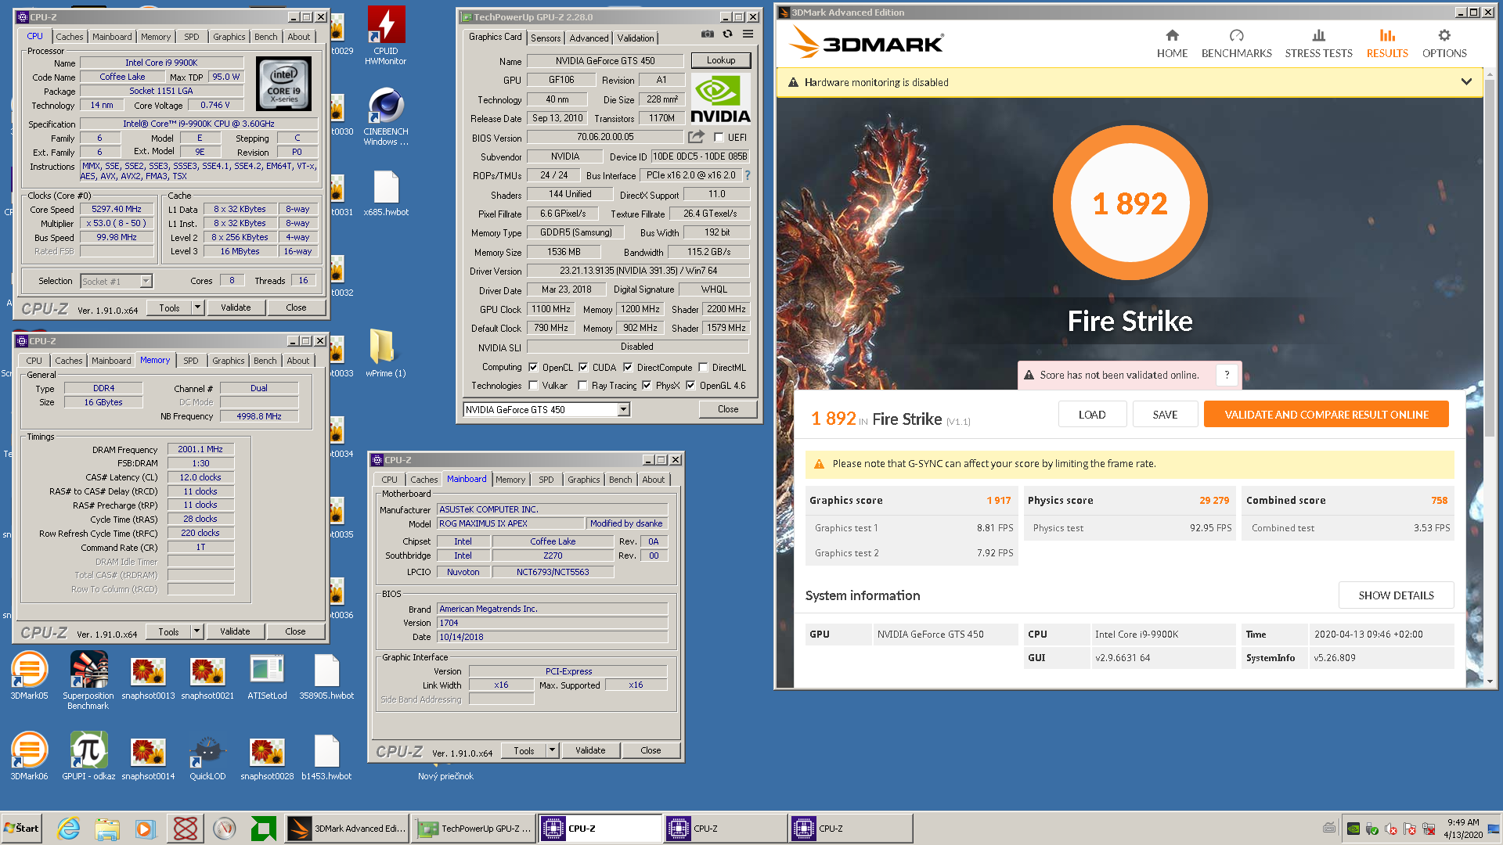Toggle the UEFI checkbox in GPU-Z

719,138
